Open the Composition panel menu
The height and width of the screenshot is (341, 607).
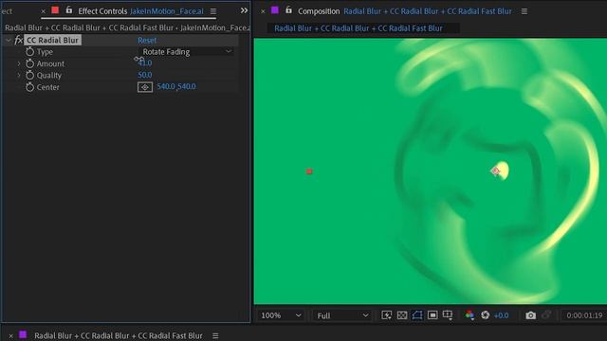click(x=524, y=11)
